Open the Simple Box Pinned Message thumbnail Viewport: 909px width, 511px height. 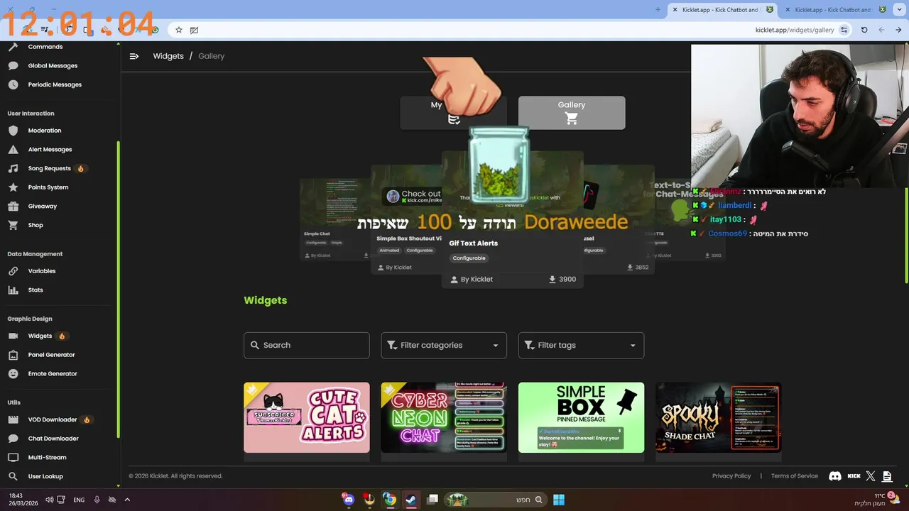tap(581, 417)
